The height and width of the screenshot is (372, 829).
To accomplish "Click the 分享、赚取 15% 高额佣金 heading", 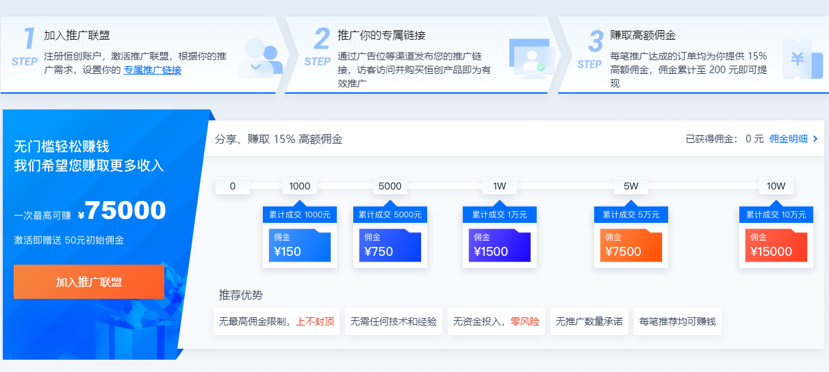I will click(x=279, y=139).
